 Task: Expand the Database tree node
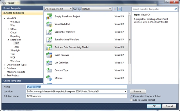[5, 68]
